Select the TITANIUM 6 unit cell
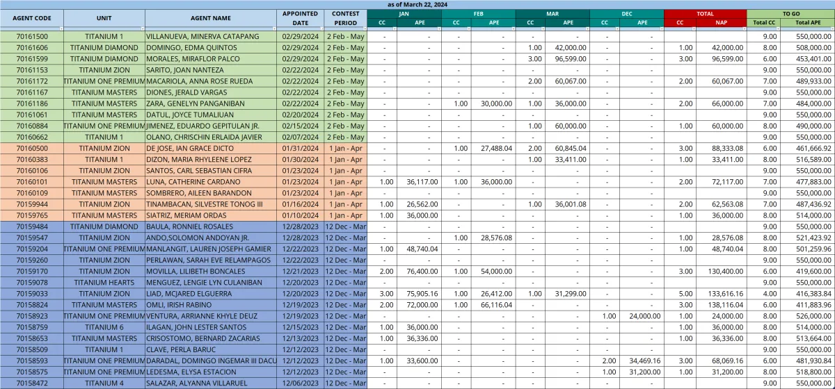Screen dimensions: 835x389 pos(104,327)
